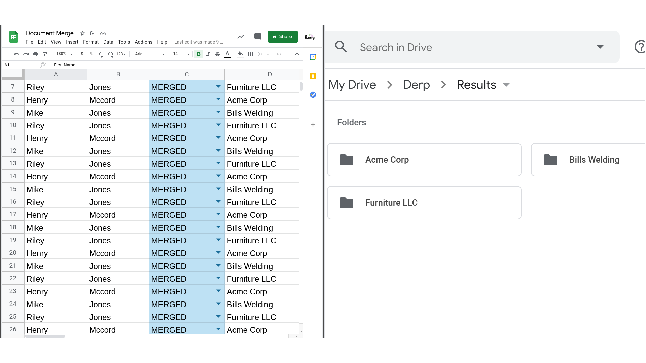Open Google Tasks in the sidebar
The width and height of the screenshot is (646, 363).
(x=313, y=95)
